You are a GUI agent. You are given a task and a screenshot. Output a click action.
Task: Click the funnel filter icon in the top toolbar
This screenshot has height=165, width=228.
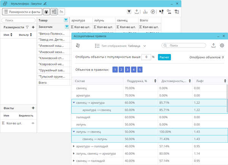[x=129, y=12]
